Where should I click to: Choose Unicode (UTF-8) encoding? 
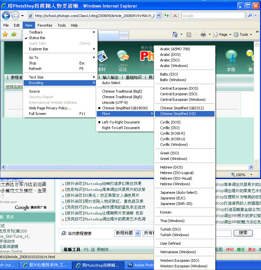click(125, 102)
